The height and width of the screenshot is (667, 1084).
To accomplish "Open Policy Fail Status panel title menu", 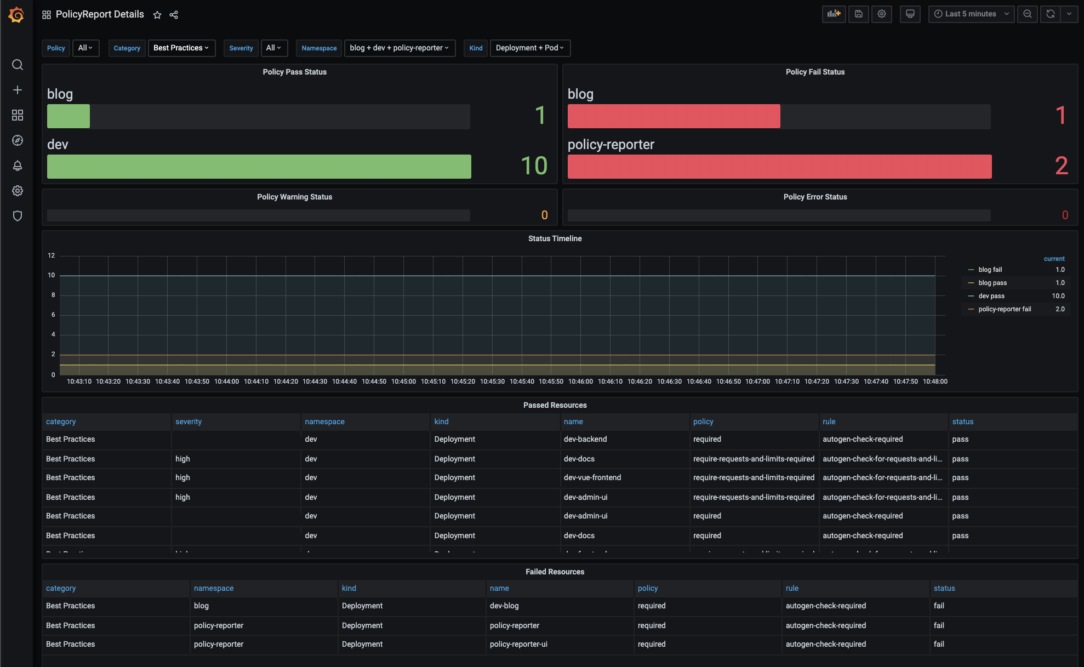I will click(x=815, y=72).
